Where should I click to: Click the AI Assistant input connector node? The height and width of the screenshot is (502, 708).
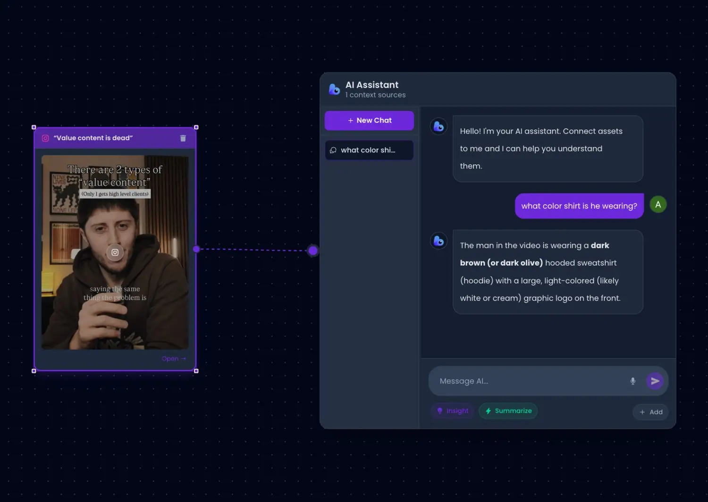[313, 251]
